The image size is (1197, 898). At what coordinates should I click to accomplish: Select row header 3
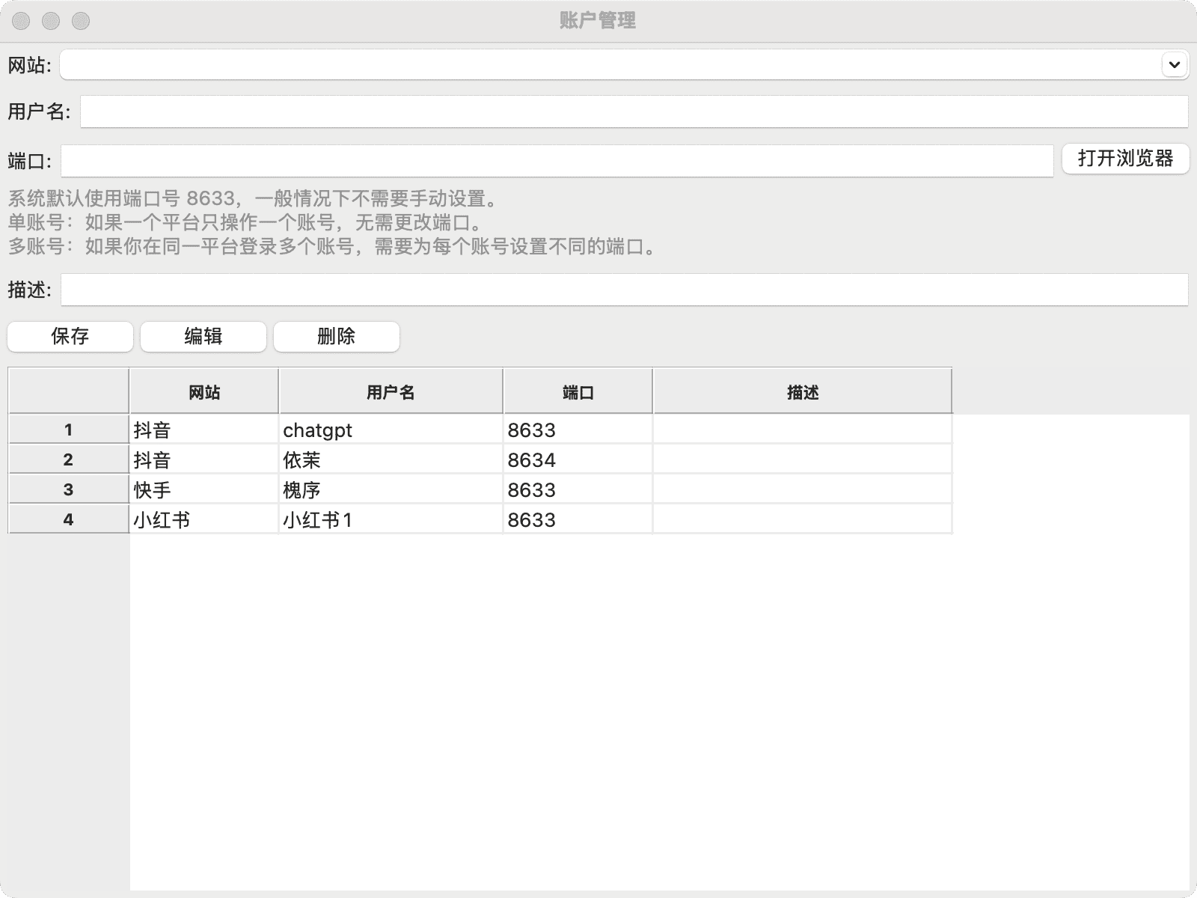point(68,489)
